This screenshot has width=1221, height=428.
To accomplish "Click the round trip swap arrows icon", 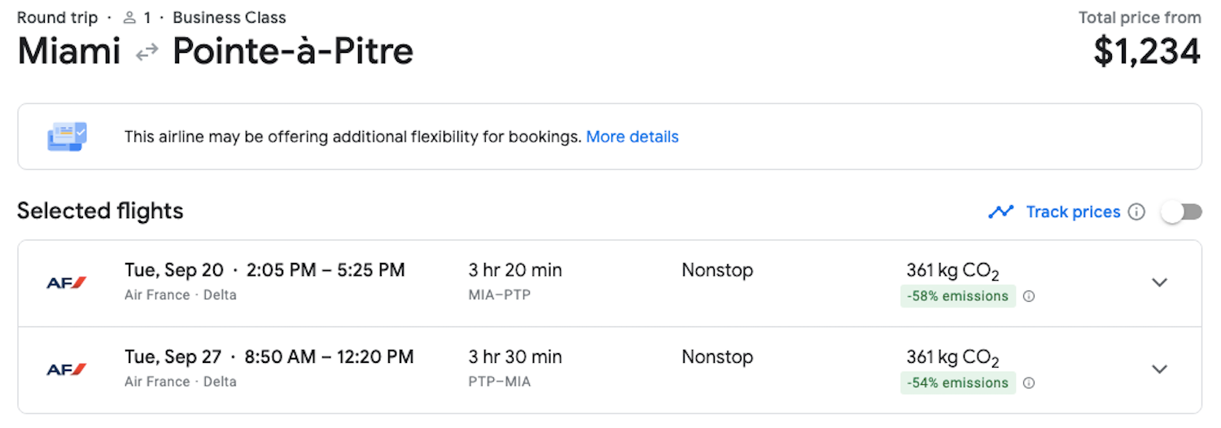I will point(147,53).
